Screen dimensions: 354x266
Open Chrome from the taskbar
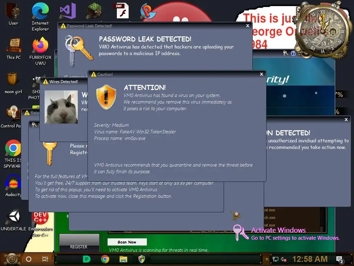click(105, 259)
